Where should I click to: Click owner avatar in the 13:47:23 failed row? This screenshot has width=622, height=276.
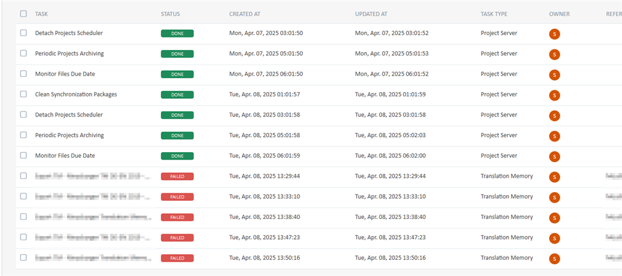coord(554,238)
